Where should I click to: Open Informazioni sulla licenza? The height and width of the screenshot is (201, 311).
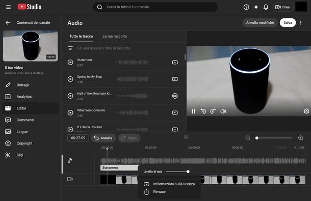pos(169,184)
